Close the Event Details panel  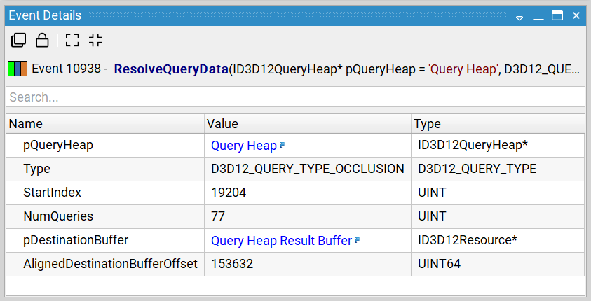576,15
